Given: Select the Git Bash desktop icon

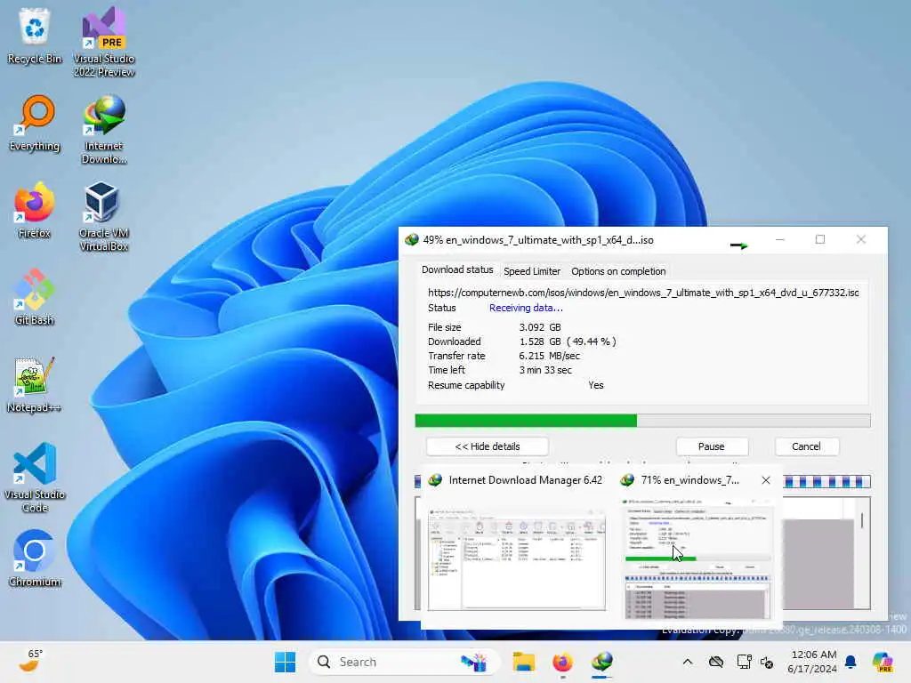Looking at the screenshot, I should [x=35, y=297].
